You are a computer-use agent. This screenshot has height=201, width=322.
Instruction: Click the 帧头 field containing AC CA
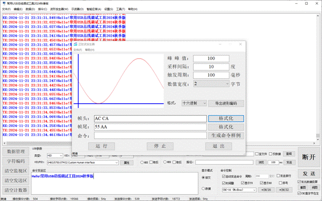tap(150, 119)
